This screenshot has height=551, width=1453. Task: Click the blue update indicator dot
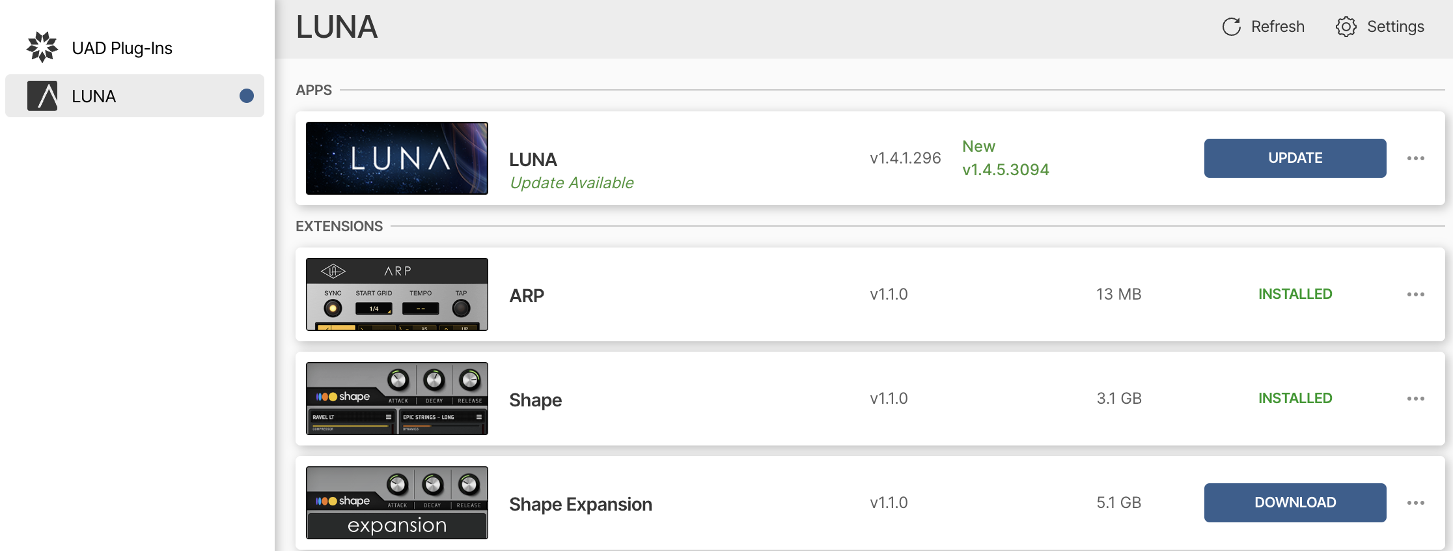point(247,96)
